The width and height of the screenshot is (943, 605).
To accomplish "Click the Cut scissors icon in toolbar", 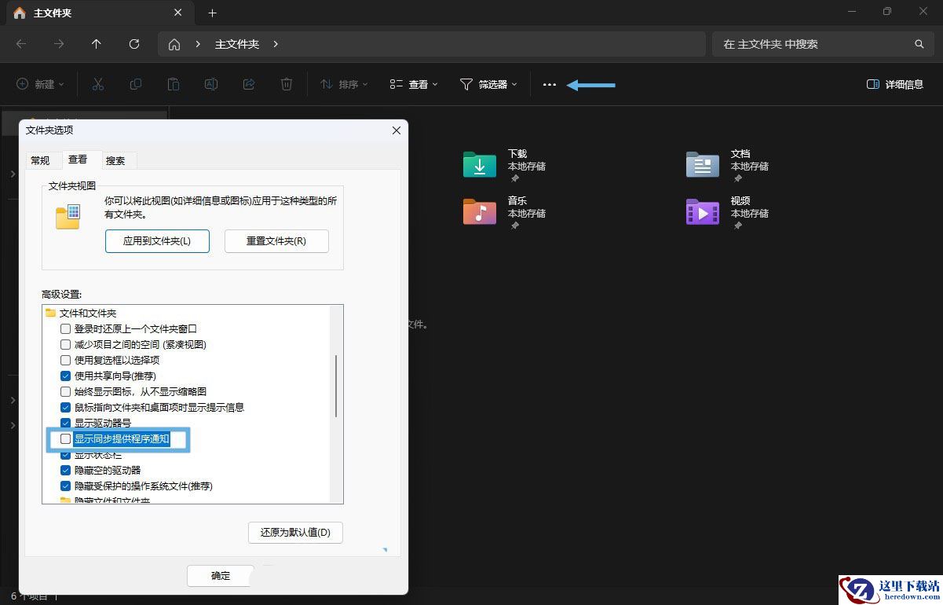I will point(98,84).
